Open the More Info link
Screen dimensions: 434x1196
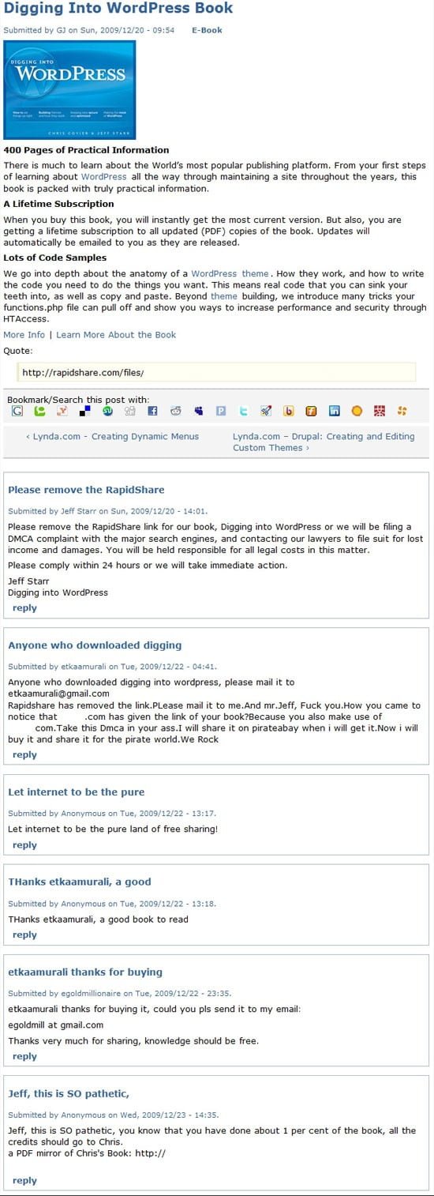click(x=24, y=335)
